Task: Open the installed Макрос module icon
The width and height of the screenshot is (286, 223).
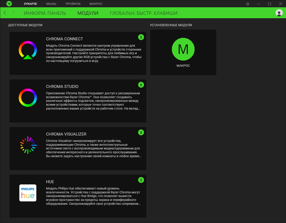Action: [x=183, y=49]
